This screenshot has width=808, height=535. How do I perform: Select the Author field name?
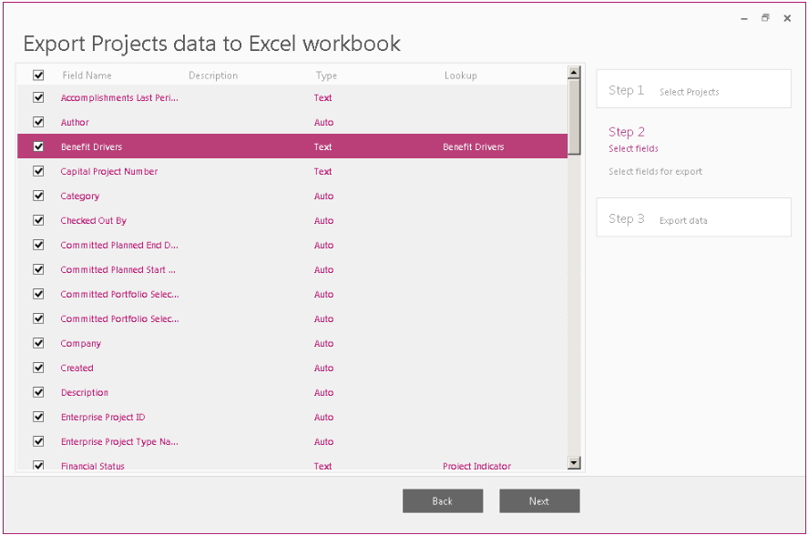[x=75, y=123]
